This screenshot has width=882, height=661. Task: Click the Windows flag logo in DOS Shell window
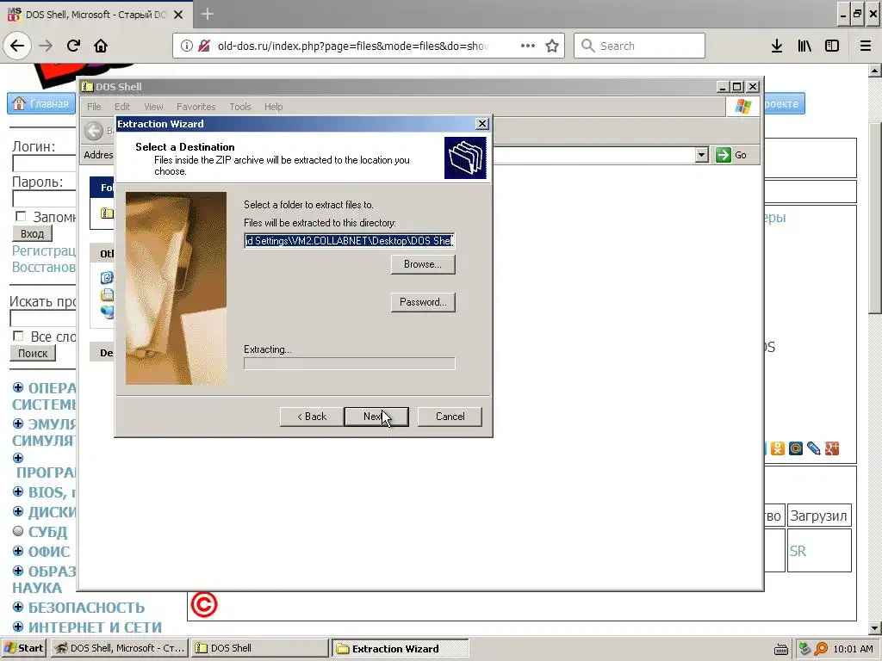(x=742, y=106)
